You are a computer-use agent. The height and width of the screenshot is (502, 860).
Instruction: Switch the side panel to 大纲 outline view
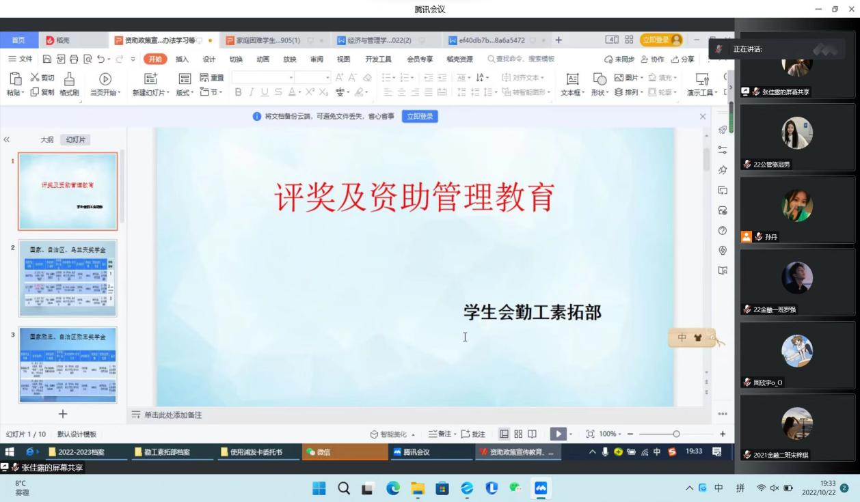[46, 139]
